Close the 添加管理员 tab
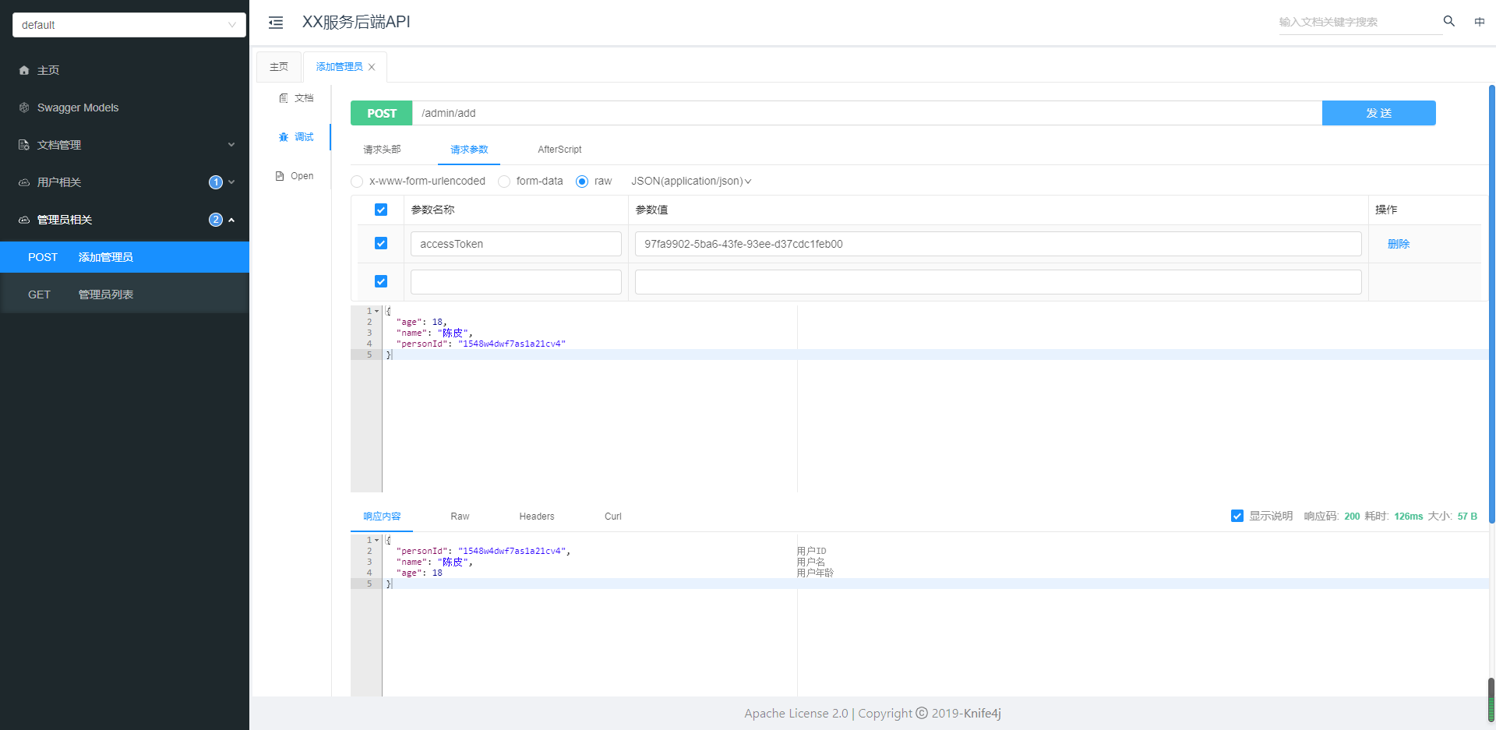Viewport: 1496px width, 730px height. click(x=372, y=67)
